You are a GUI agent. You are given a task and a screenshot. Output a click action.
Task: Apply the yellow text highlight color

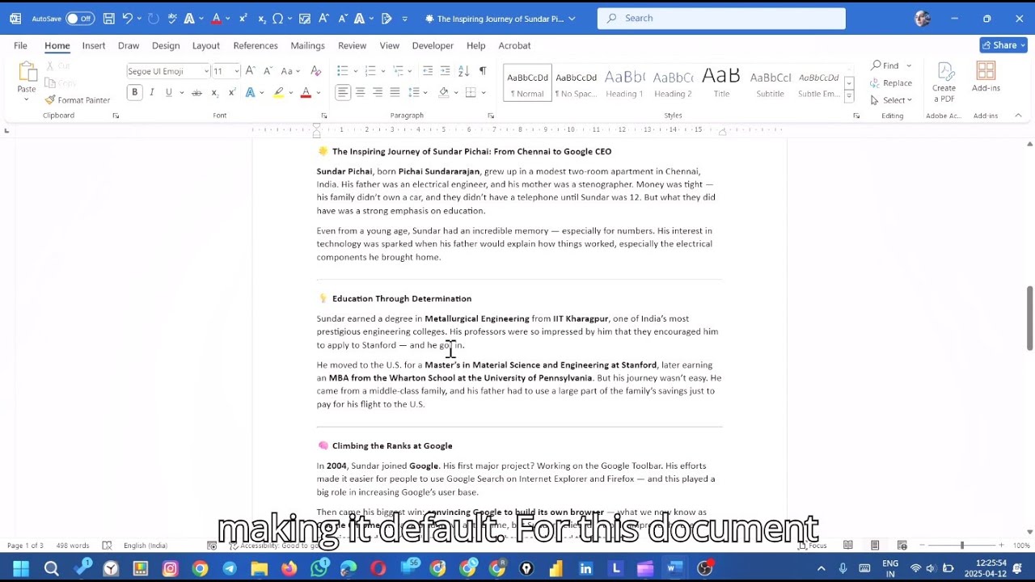pyautogui.click(x=279, y=93)
